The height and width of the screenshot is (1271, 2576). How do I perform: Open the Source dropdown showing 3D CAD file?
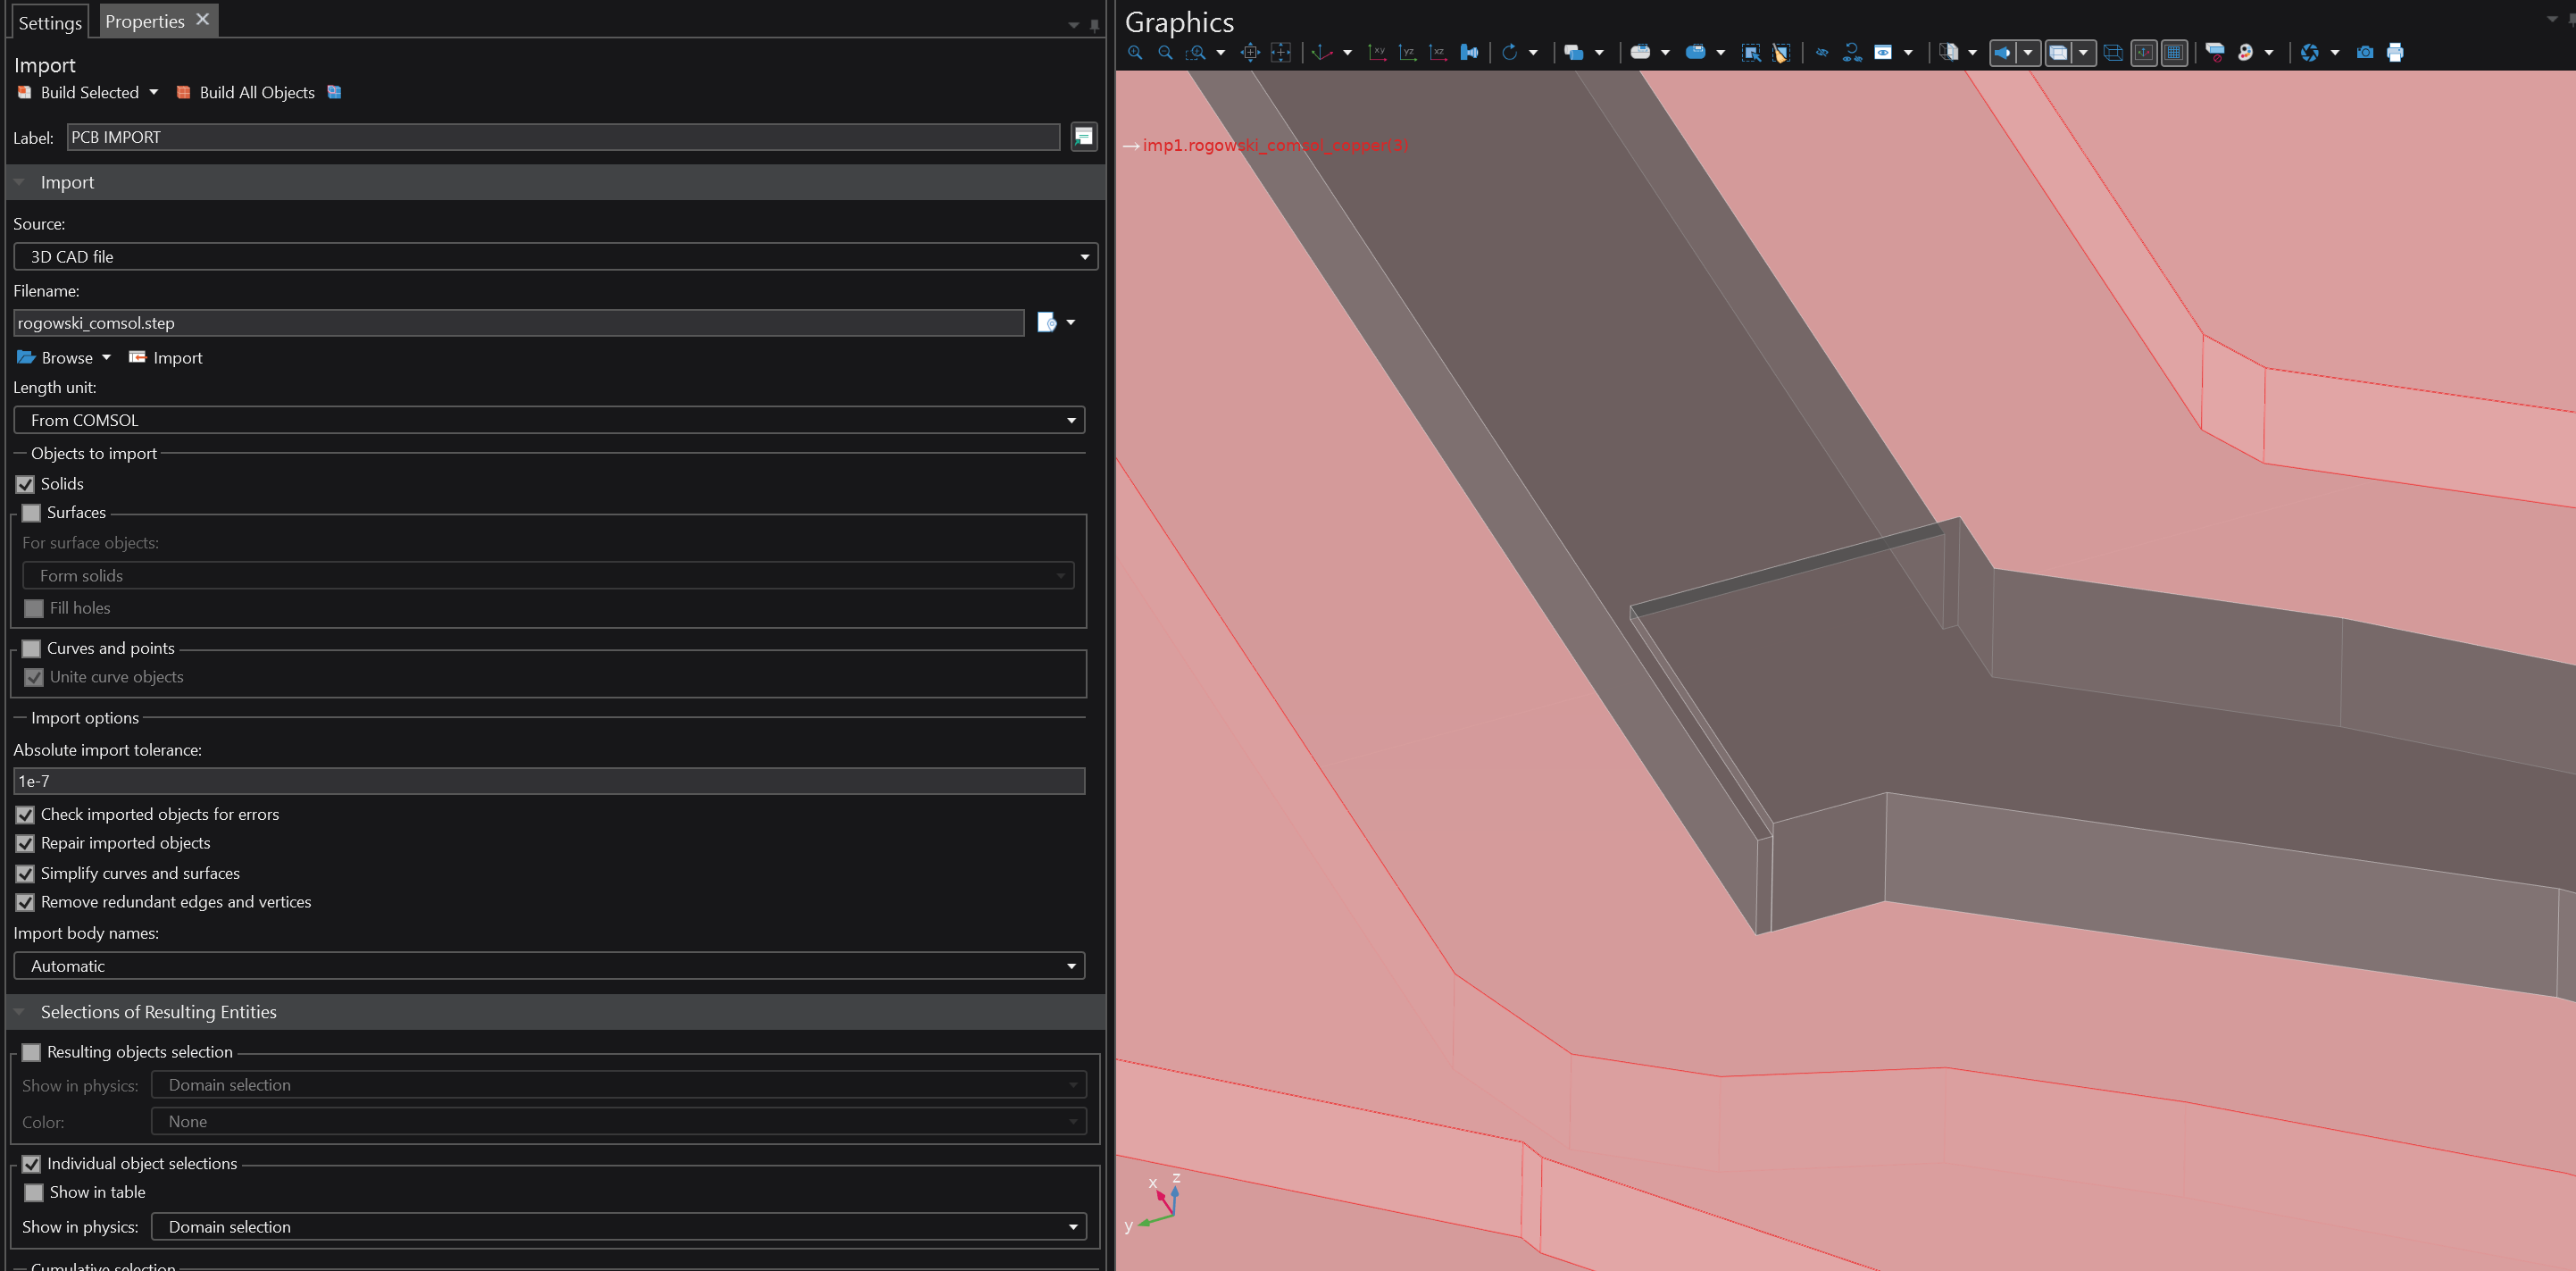point(555,257)
